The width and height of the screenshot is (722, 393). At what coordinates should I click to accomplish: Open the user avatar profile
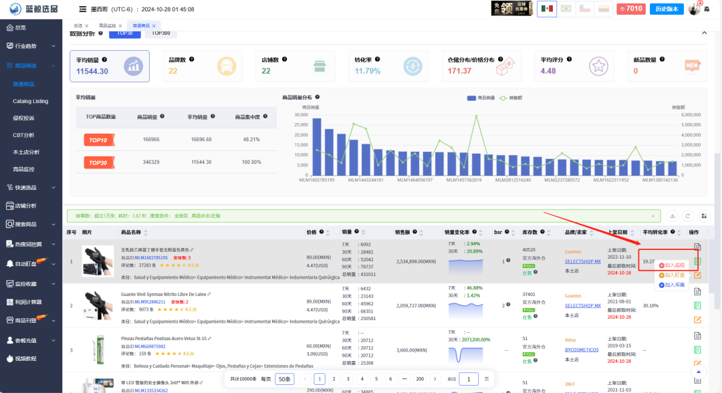coord(694,9)
